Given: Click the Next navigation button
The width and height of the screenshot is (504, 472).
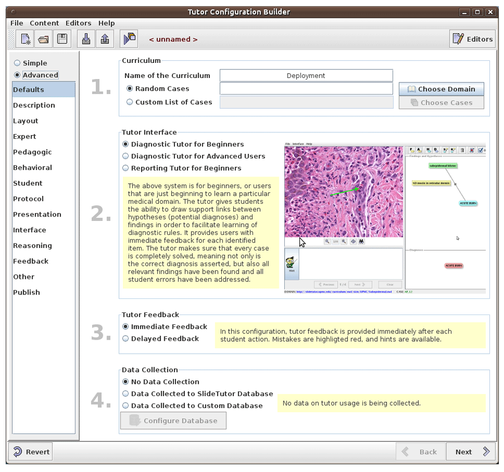Looking at the screenshot, I should 471,451.
